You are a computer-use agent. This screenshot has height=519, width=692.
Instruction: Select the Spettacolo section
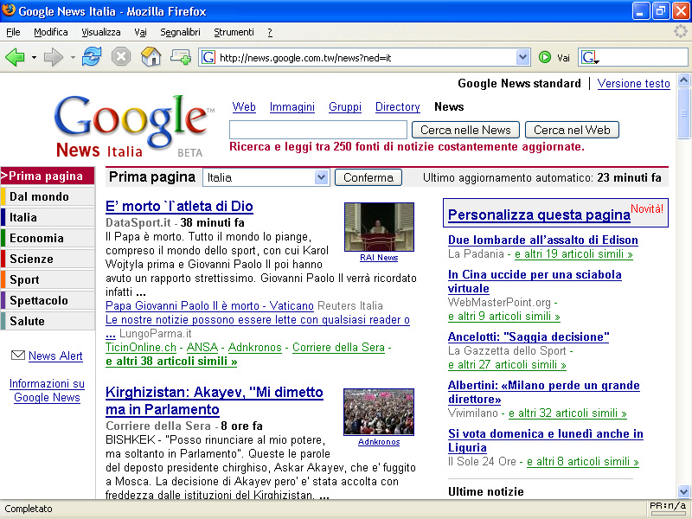(48, 300)
